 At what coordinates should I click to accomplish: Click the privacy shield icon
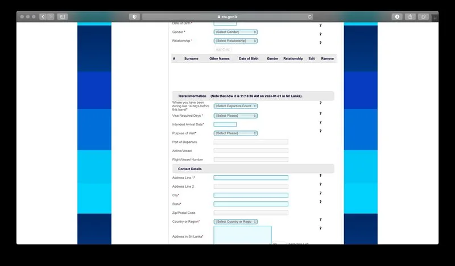pos(134,17)
